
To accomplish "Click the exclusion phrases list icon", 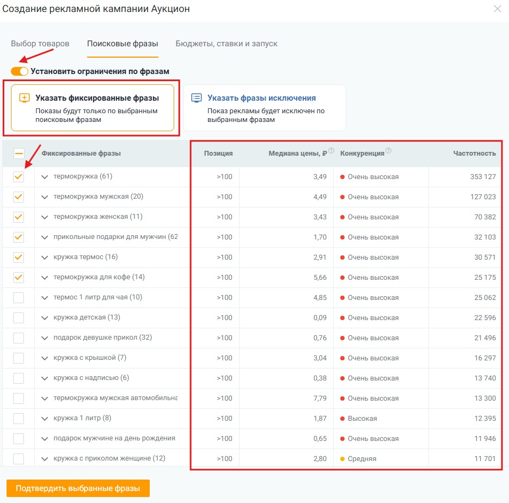I will [197, 97].
